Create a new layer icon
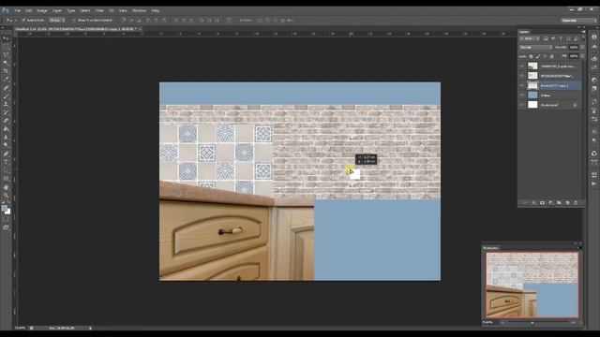 pos(567,203)
